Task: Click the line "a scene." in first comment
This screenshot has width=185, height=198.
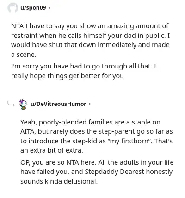Action: [24, 55]
